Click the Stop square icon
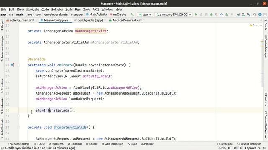Screen dimensions: 268x150 (x=232, y=15)
